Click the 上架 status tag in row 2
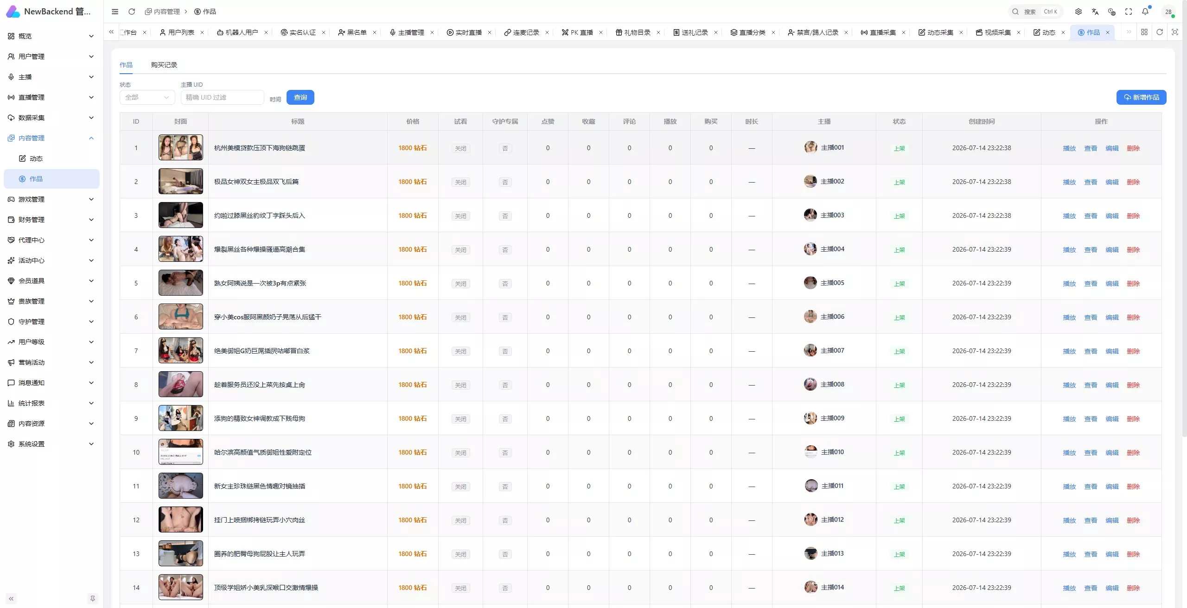Viewport: 1187px width, 608px height. 899,182
